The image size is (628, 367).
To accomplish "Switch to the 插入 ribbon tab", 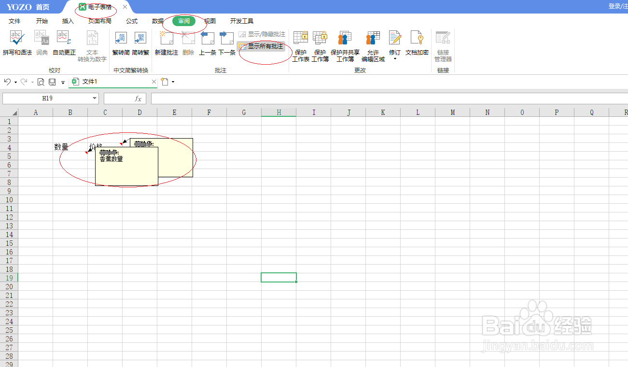I will (68, 21).
